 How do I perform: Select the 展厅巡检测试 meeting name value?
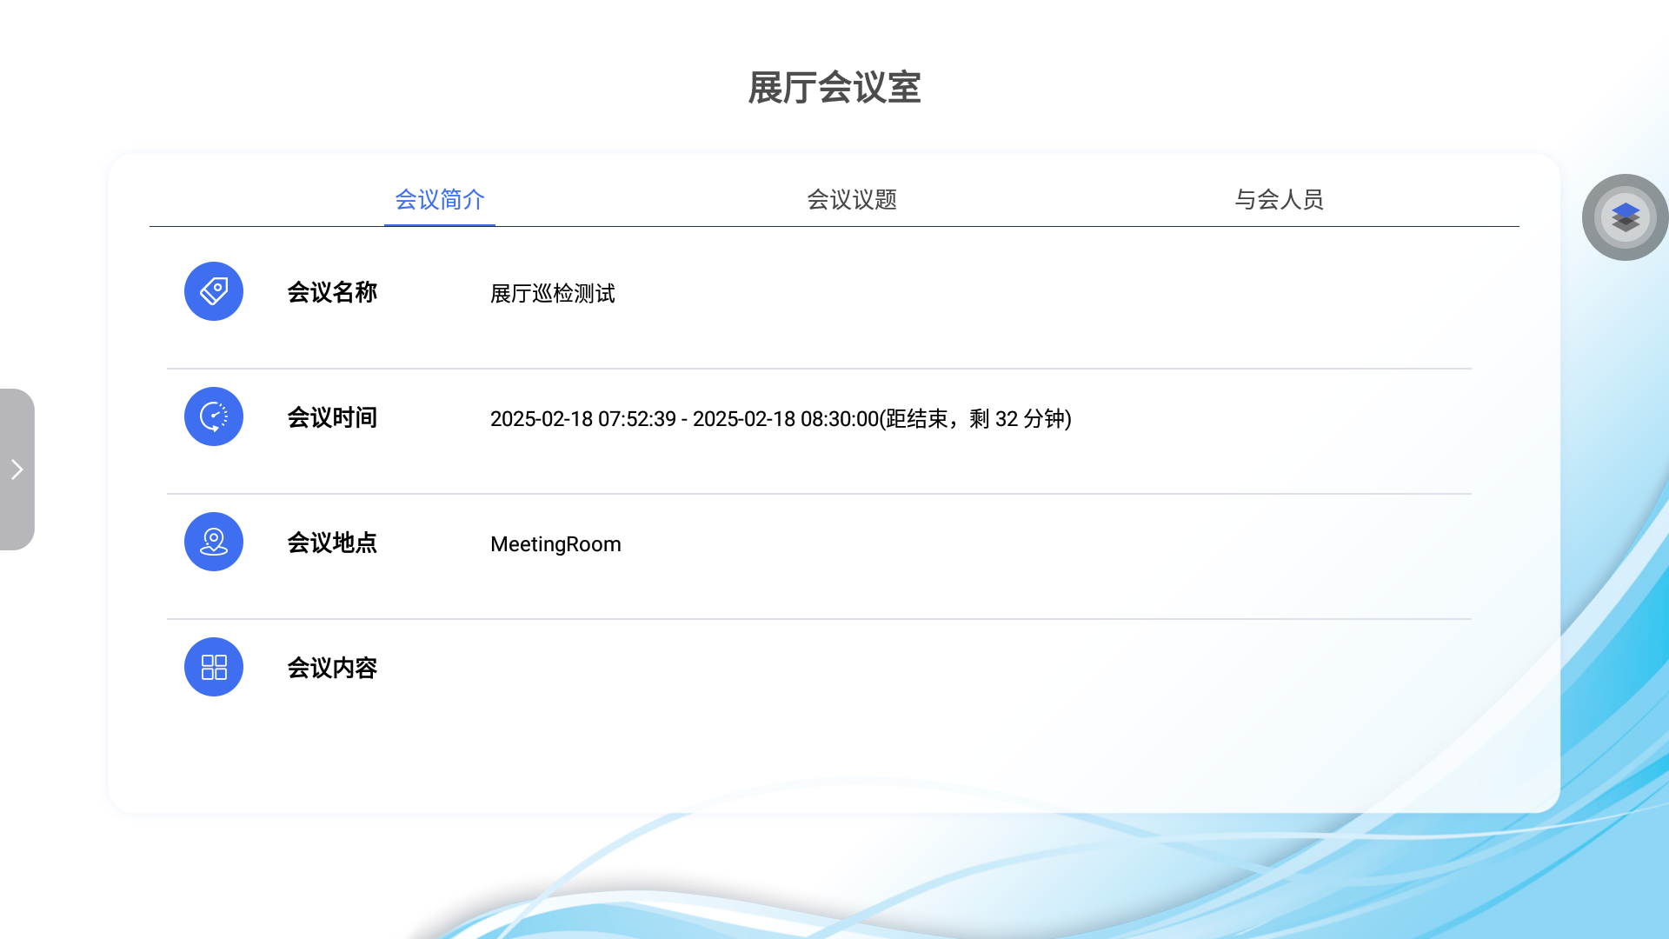(553, 294)
